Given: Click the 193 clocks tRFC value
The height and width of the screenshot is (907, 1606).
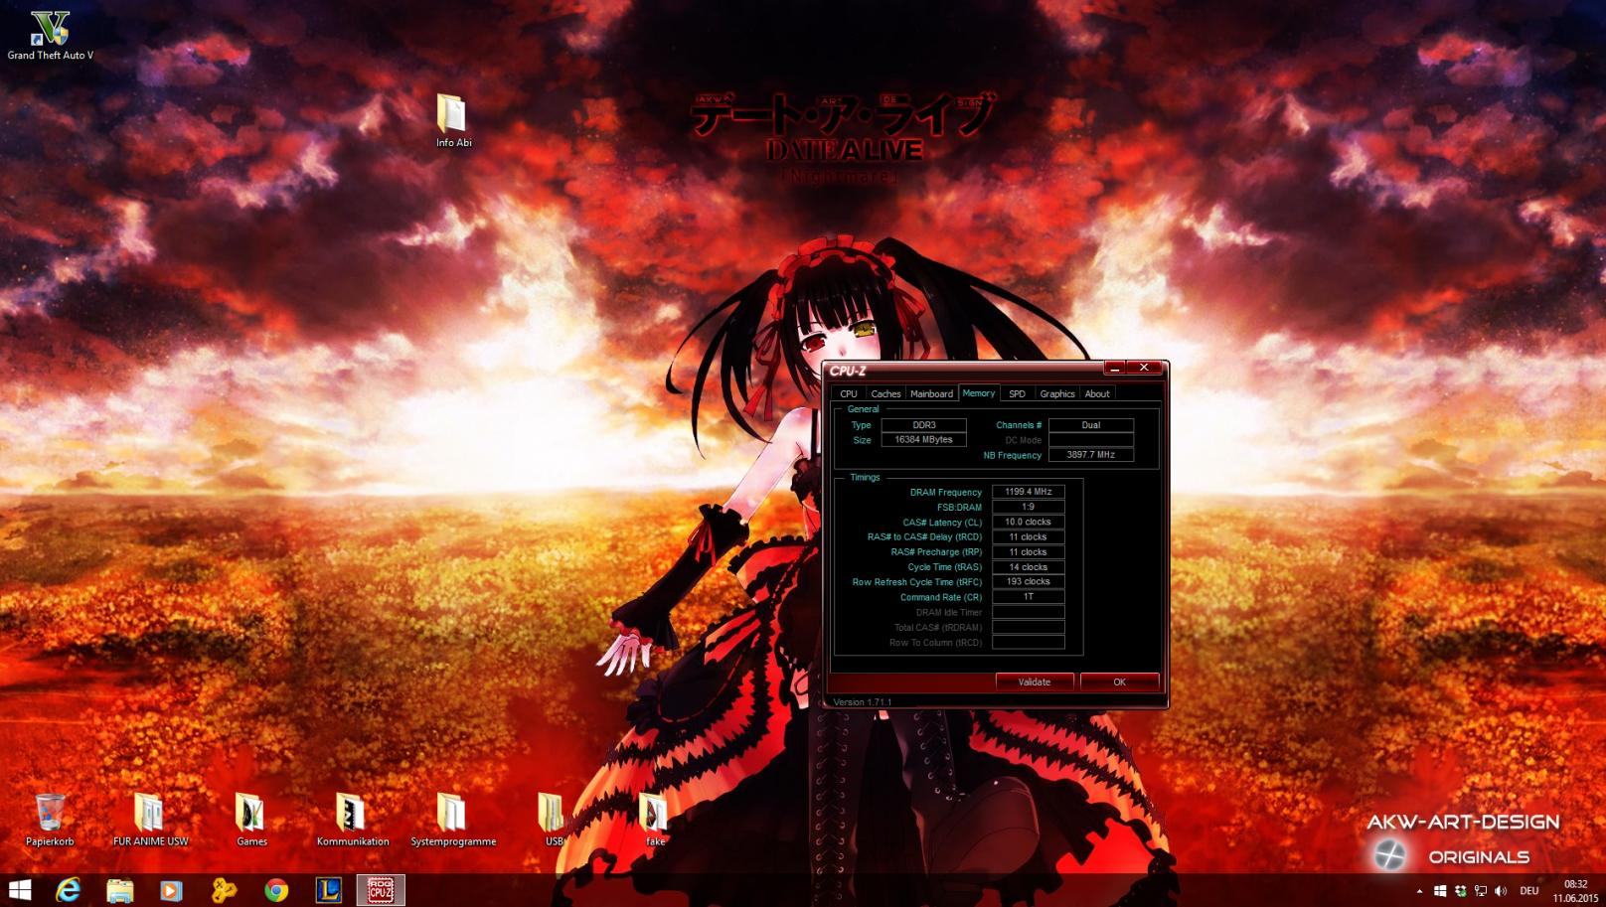Looking at the screenshot, I should (1028, 582).
